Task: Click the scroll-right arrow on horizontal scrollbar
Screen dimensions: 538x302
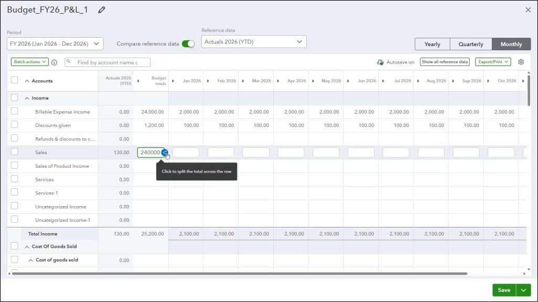Action: click(524, 274)
